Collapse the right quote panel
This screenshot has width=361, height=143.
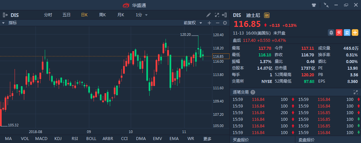(225, 15)
